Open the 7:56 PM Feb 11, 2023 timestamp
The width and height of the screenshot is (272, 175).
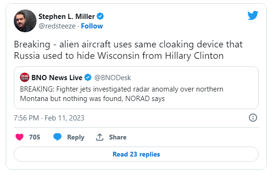click(49, 118)
